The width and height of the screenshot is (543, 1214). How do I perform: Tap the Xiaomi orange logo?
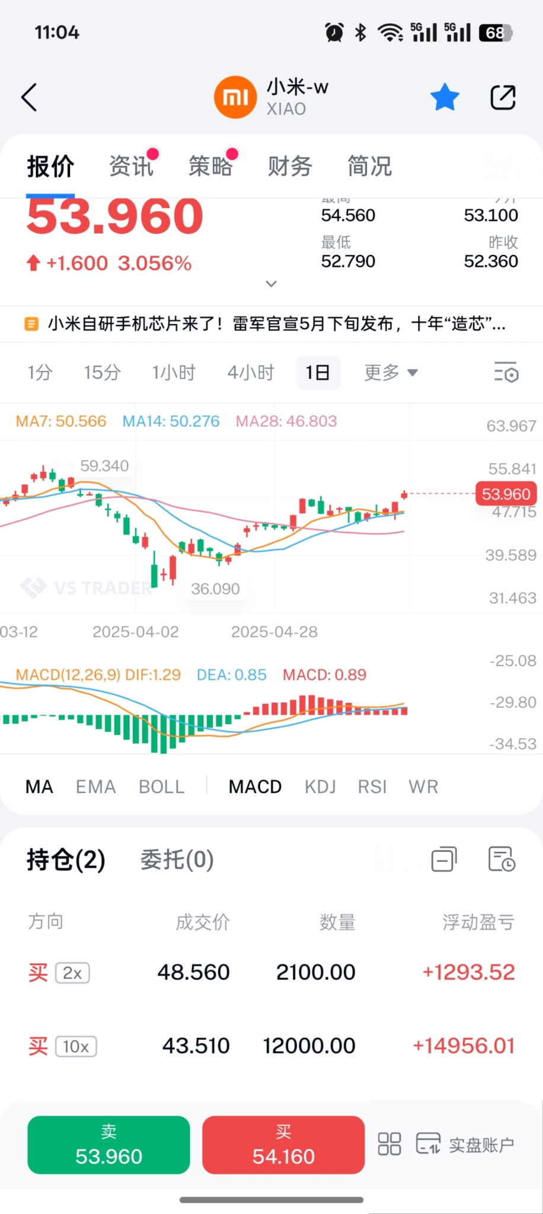235,97
